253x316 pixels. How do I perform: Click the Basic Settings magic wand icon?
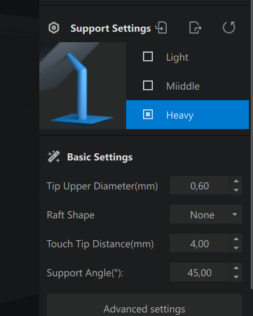[54, 157]
